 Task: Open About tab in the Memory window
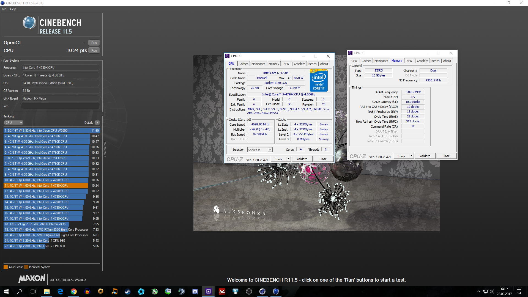click(x=447, y=61)
